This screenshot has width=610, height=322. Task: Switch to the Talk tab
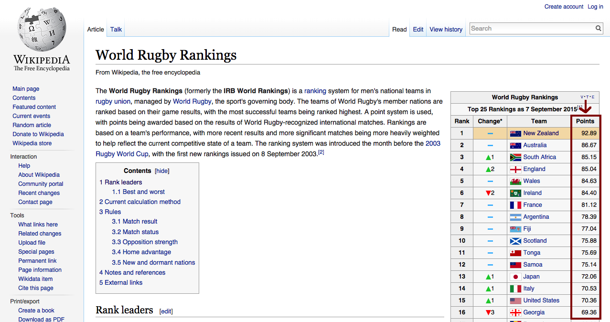pyautogui.click(x=116, y=29)
